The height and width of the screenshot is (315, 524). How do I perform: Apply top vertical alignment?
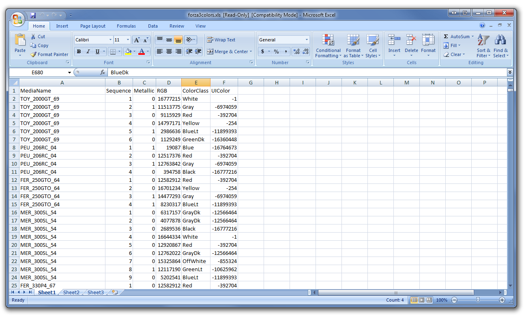tap(159, 40)
